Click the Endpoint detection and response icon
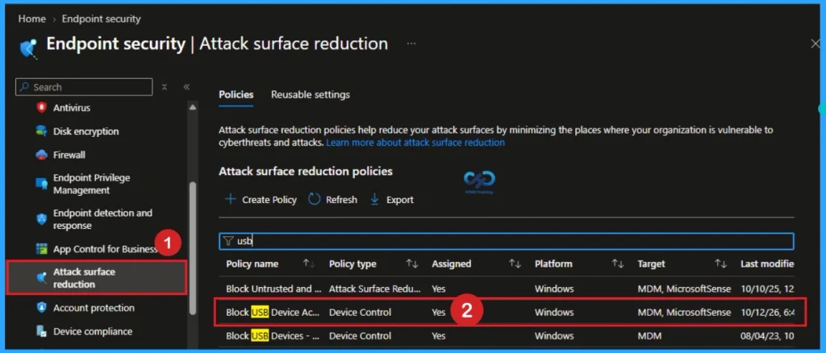Image resolution: width=826 pixels, height=353 pixels. [42, 219]
